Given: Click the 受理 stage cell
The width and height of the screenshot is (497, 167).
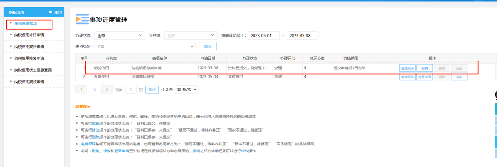Looking at the screenshot, I should pyautogui.click(x=288, y=68).
